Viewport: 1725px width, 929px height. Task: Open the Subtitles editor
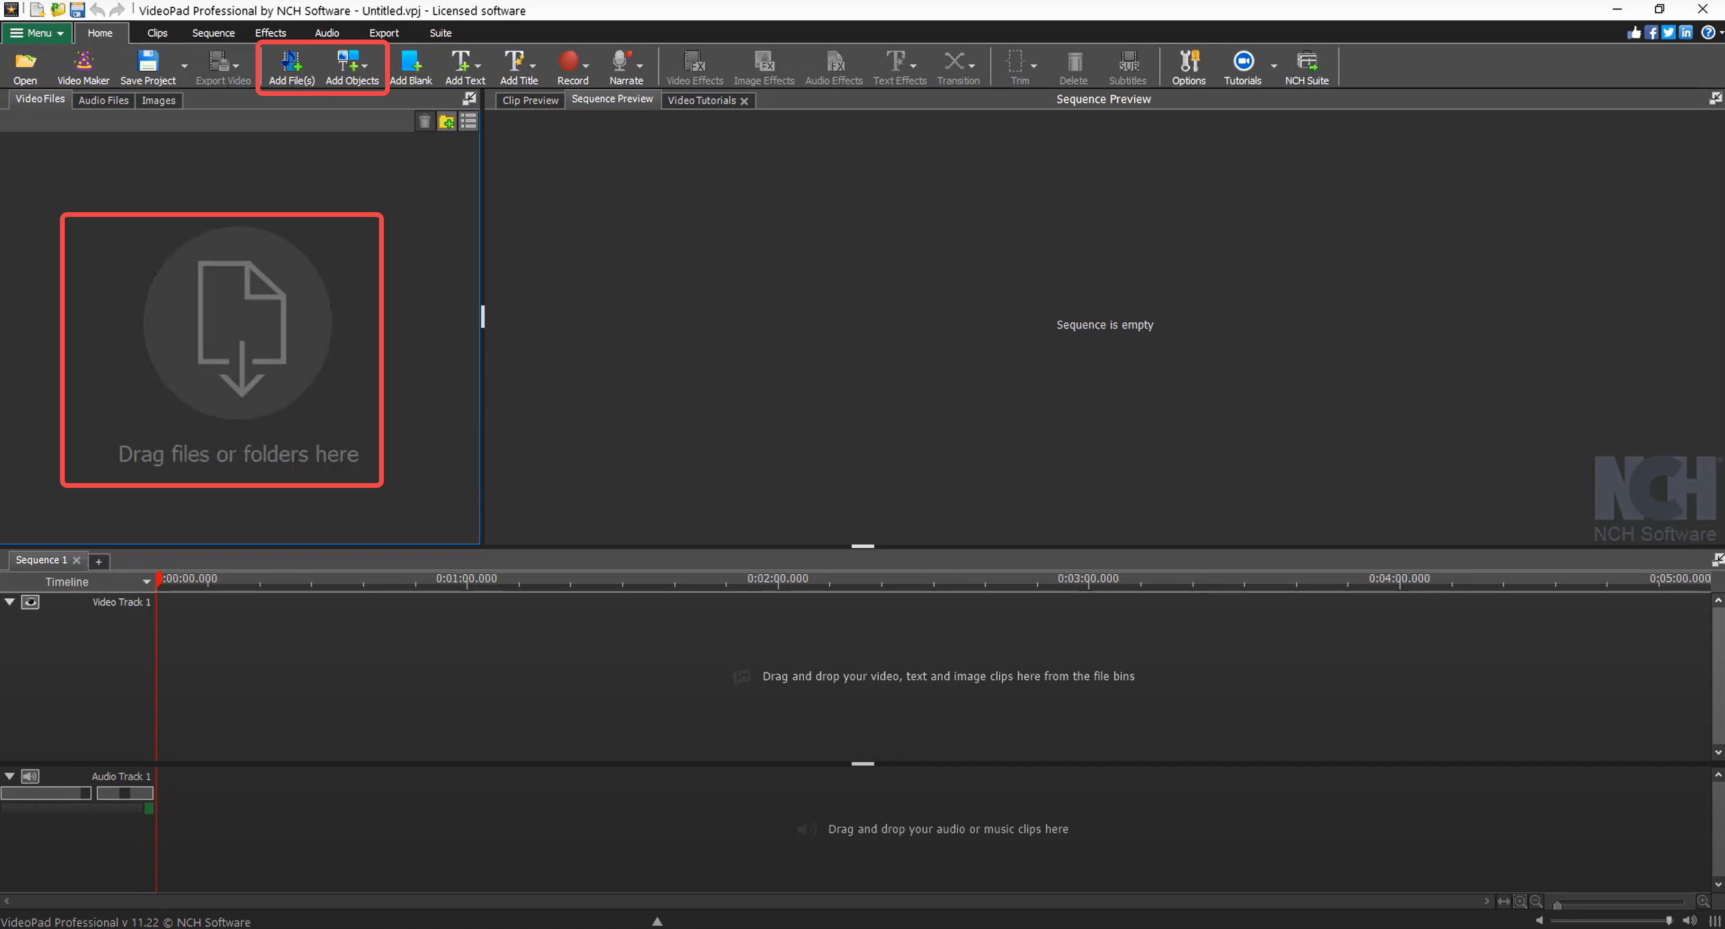1128,67
